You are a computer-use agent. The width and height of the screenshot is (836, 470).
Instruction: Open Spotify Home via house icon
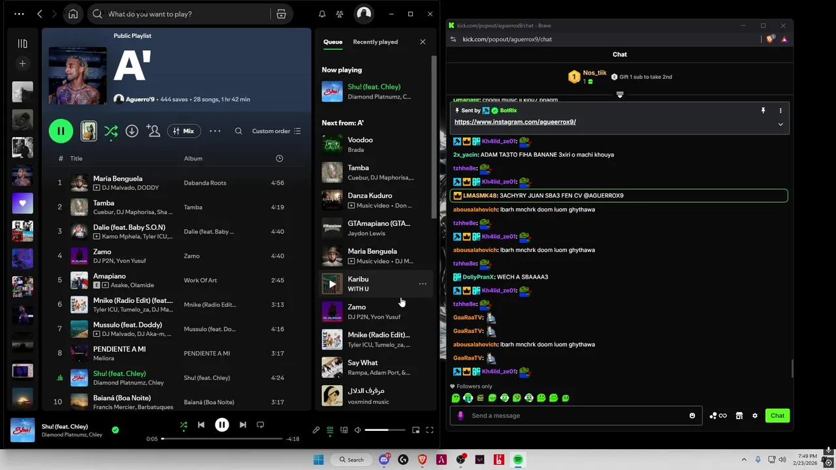pyautogui.click(x=73, y=14)
